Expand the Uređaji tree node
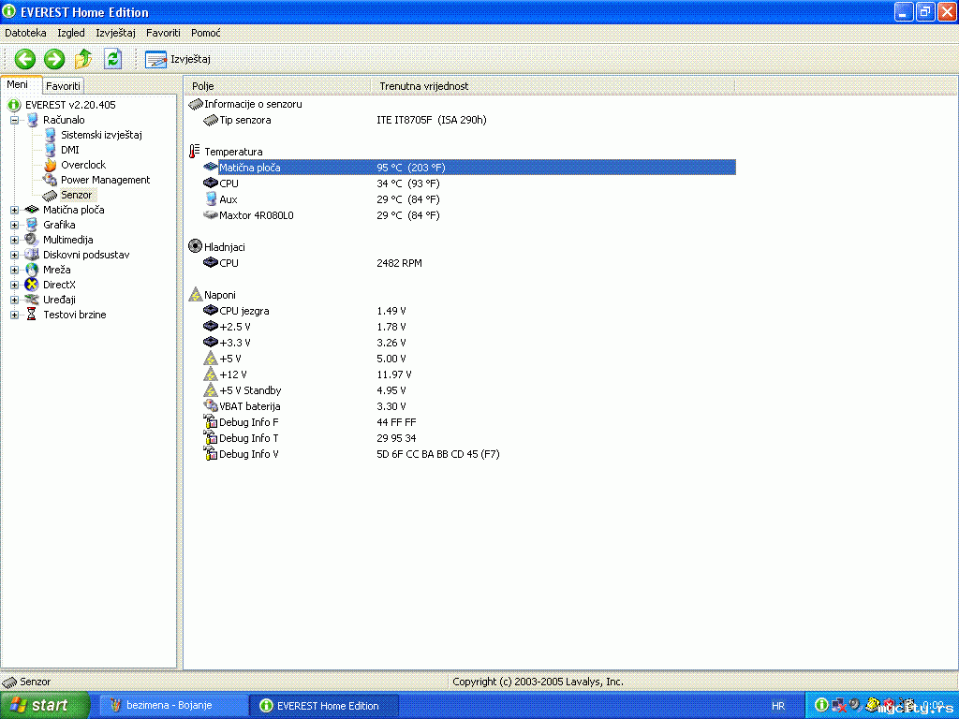The image size is (959, 719). (x=14, y=300)
